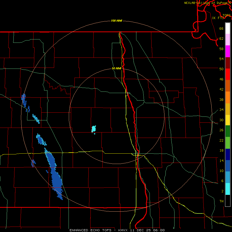
Task: Click the "11 DEC 25 06:00" timestamp
Action: pyautogui.click(x=147, y=230)
